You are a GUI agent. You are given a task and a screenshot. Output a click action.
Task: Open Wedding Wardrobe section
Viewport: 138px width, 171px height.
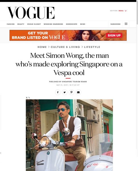(x=53, y=24)
